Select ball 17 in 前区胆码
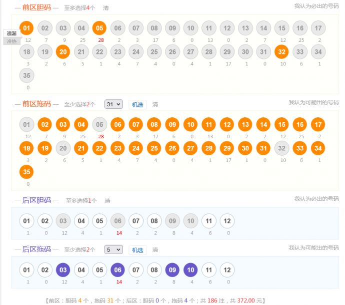The width and height of the screenshot is (345, 305). 318,28
